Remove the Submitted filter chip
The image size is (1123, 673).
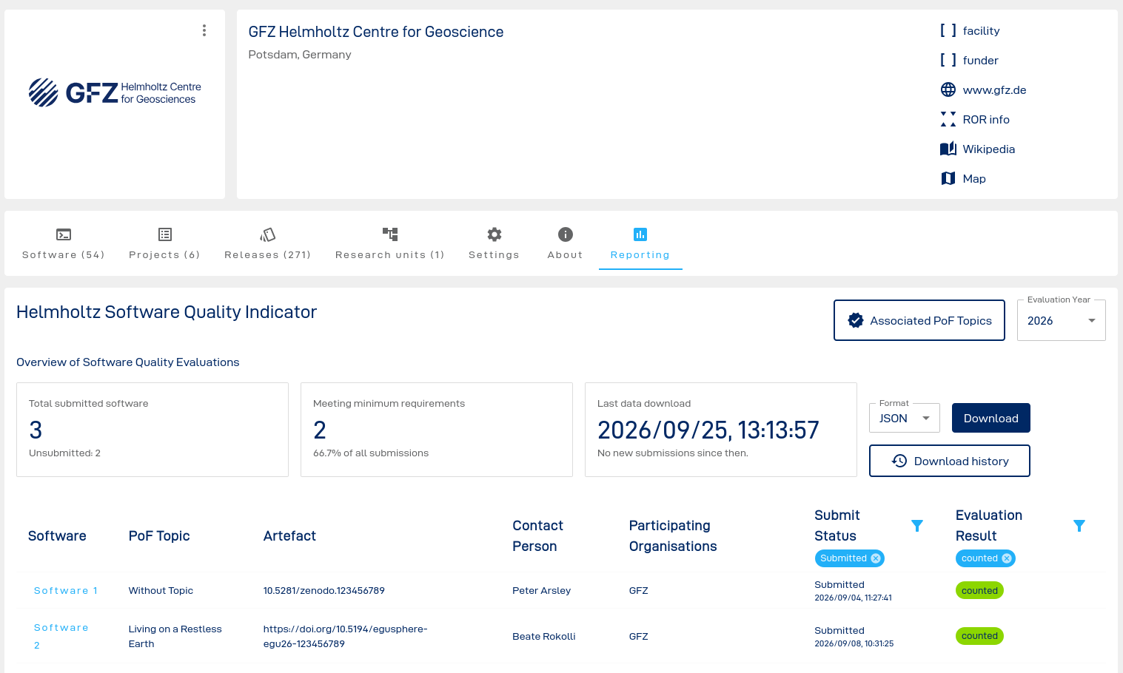(x=876, y=558)
